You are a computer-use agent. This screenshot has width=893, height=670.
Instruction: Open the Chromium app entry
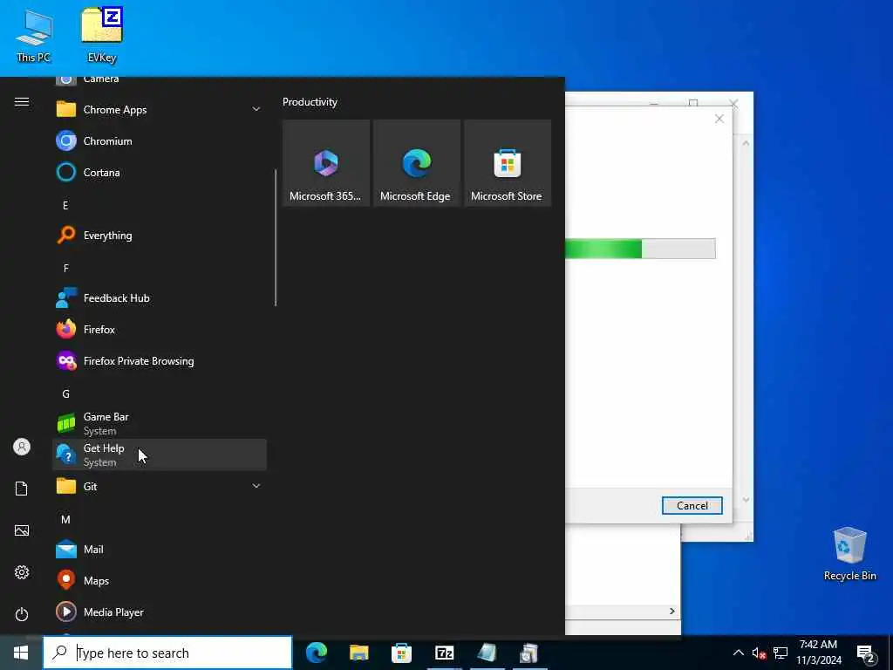point(160,140)
